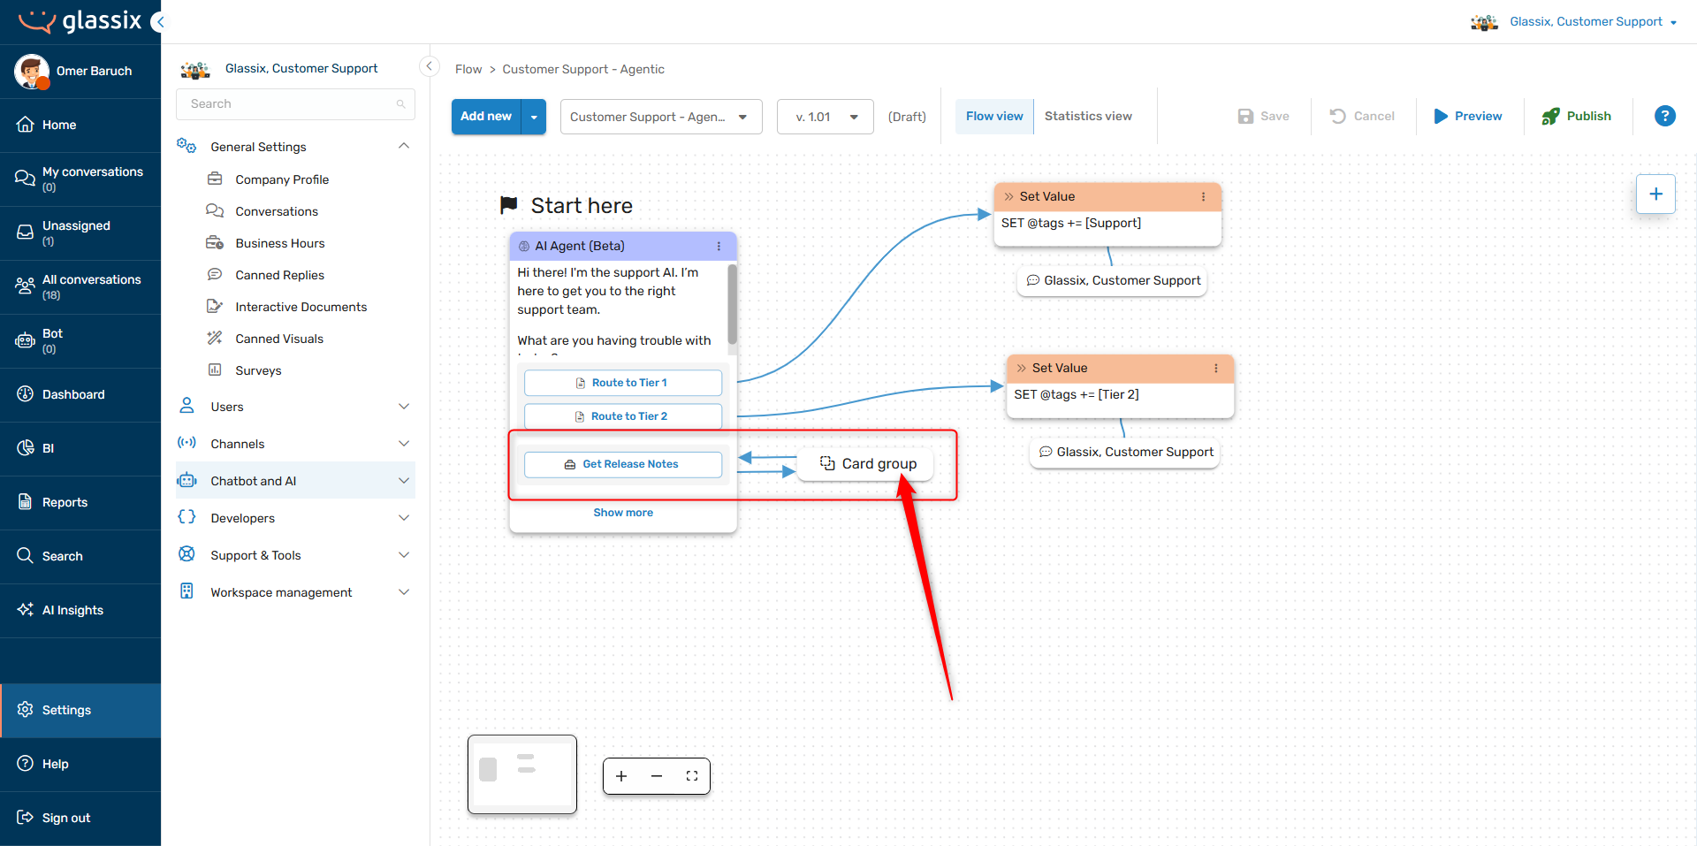Select the Card group node
Viewport: 1697px width, 846px height.
866,463
